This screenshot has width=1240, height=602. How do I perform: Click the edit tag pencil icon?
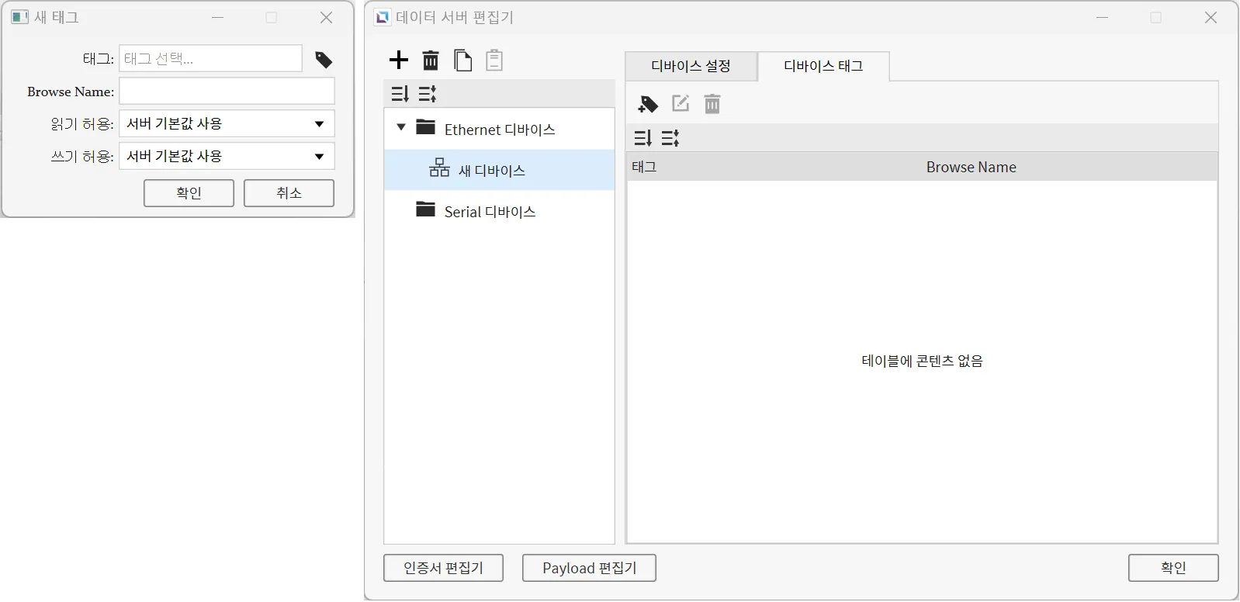click(x=681, y=104)
